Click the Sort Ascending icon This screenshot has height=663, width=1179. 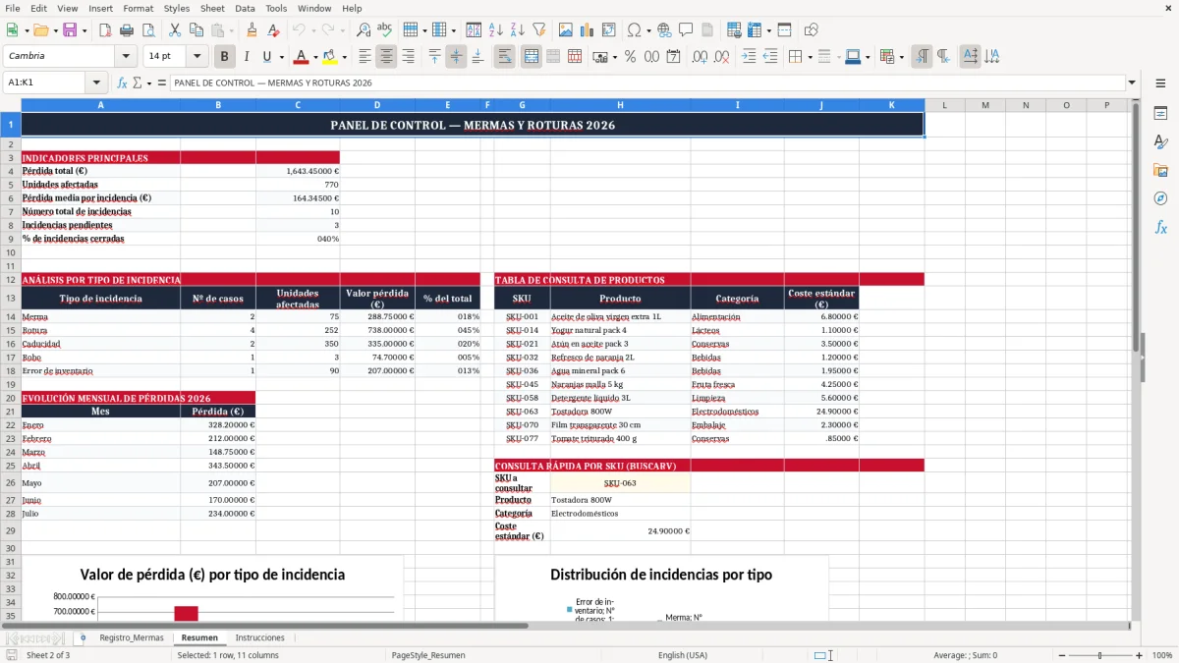pos(495,30)
